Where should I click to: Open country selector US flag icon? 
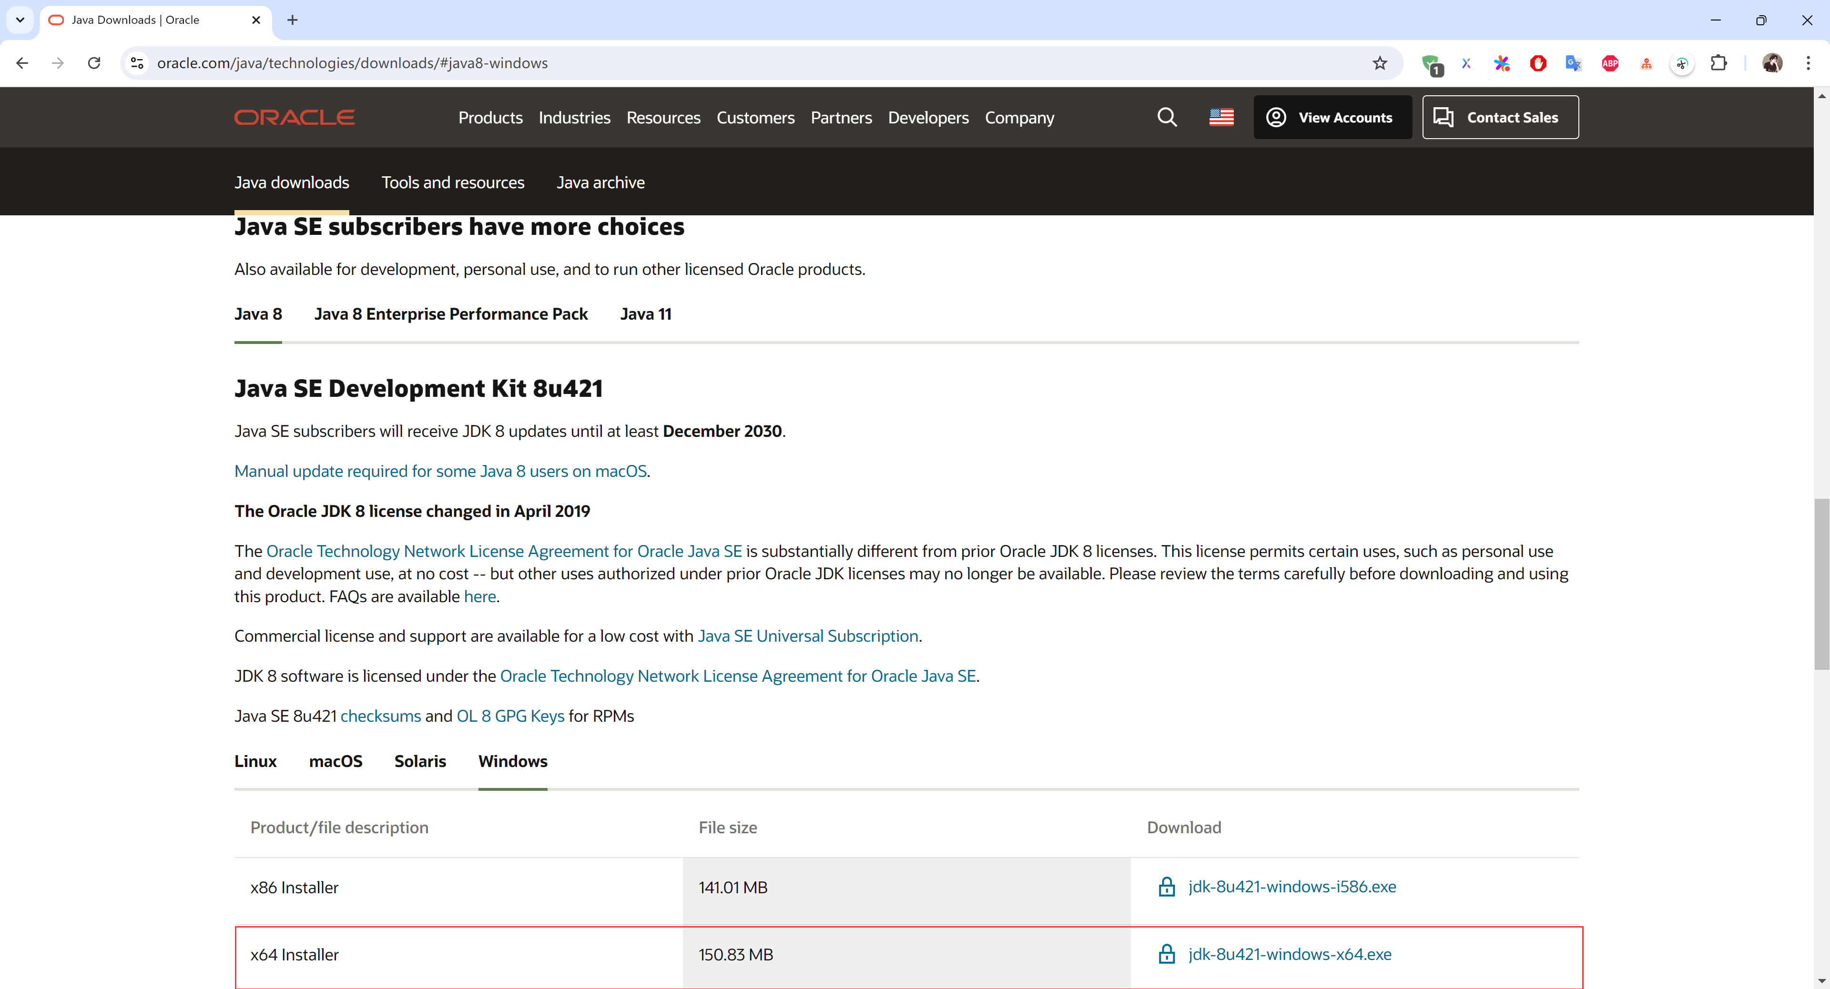tap(1221, 117)
